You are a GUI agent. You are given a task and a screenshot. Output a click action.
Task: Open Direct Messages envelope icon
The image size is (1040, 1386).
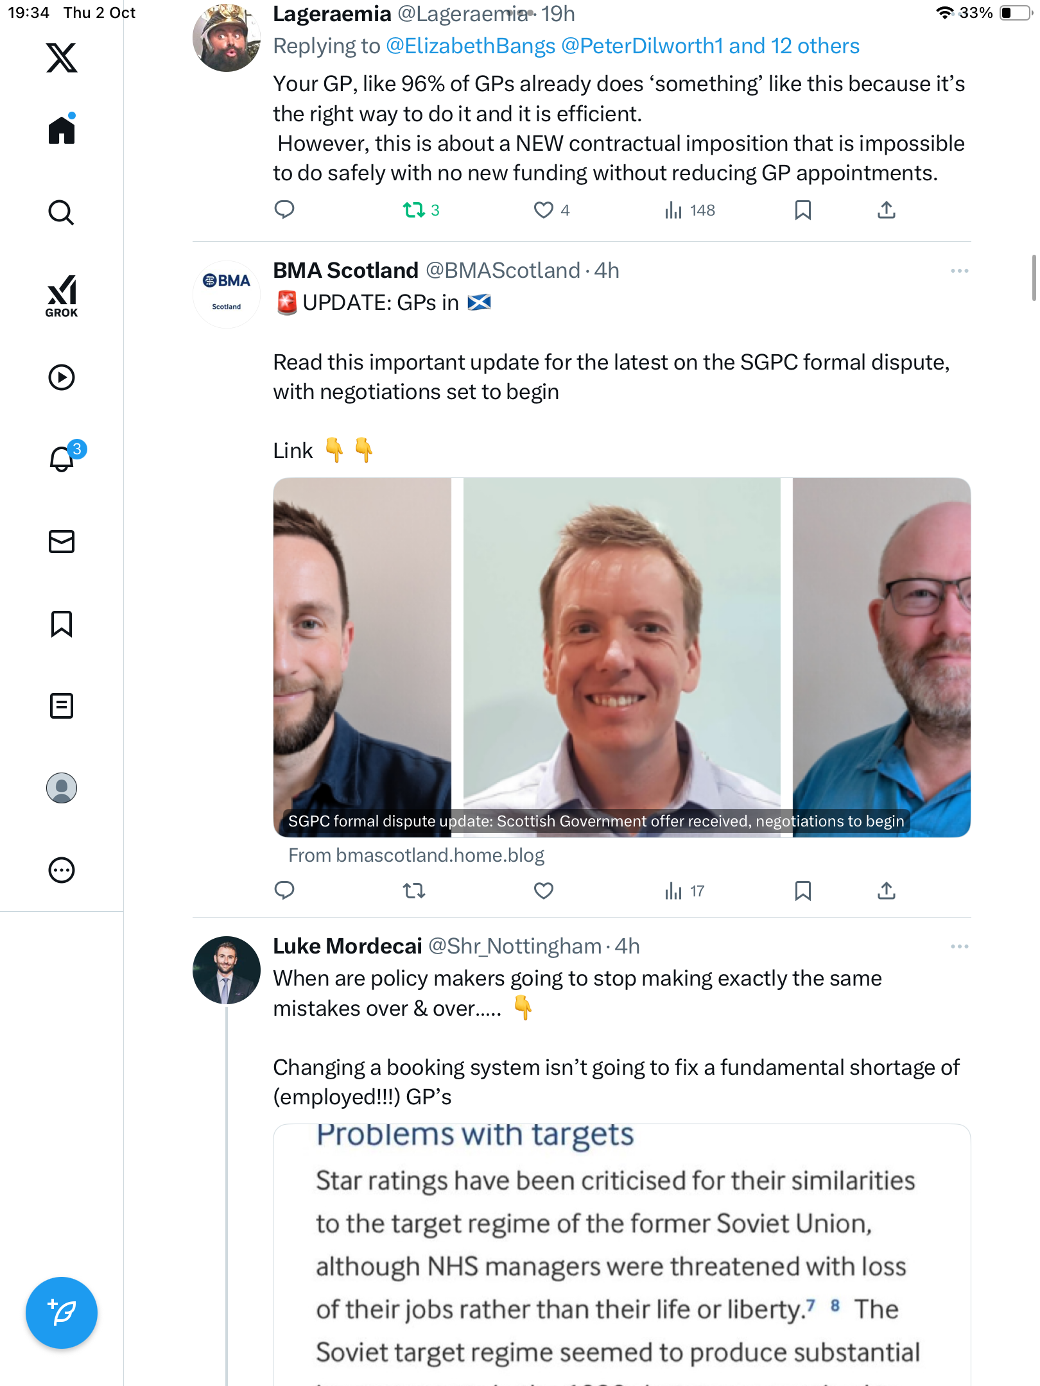click(62, 542)
